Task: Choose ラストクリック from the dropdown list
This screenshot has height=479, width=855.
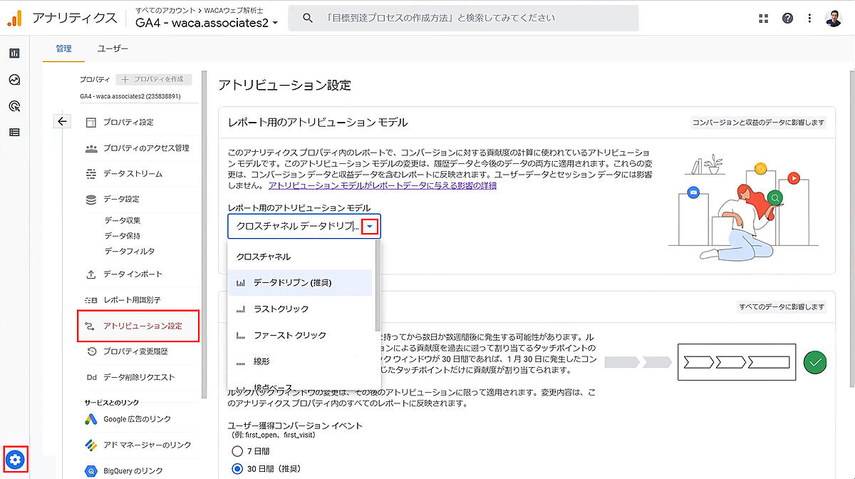Action: (x=281, y=309)
